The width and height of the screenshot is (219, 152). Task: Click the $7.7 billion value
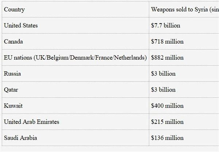(x=166, y=26)
